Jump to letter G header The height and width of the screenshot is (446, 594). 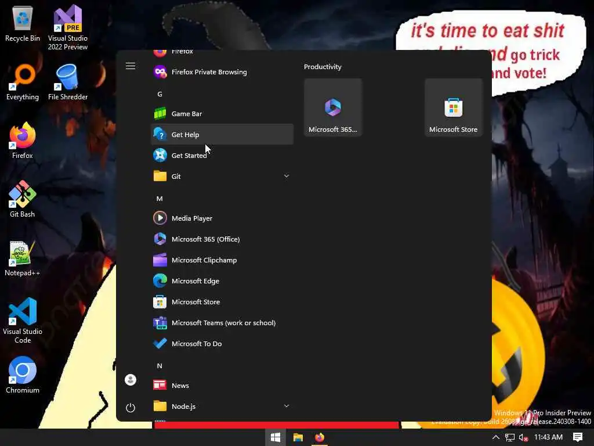(160, 94)
